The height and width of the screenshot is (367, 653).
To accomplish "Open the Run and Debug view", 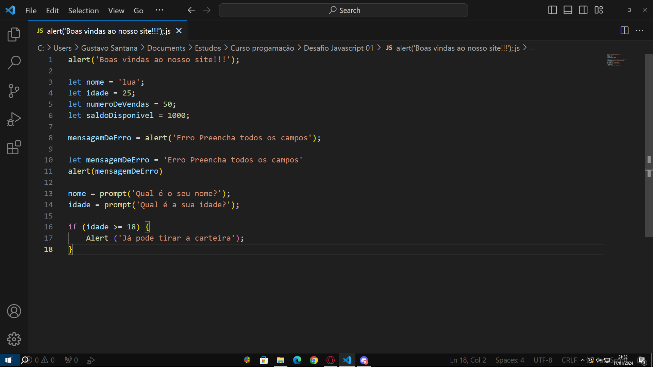I will [x=14, y=119].
